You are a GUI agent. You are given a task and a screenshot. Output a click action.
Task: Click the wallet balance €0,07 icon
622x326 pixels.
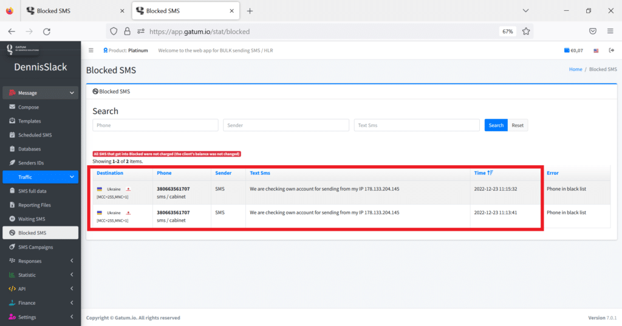(x=573, y=50)
